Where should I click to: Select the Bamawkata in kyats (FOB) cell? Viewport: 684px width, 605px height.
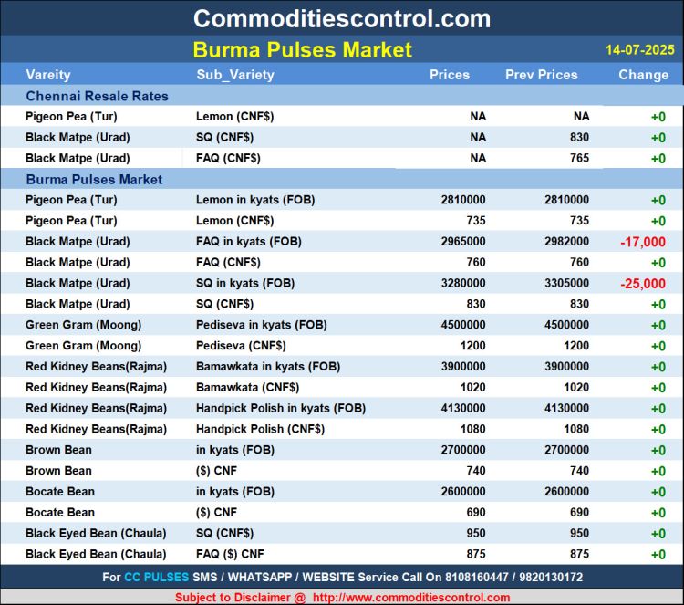pos(267,367)
